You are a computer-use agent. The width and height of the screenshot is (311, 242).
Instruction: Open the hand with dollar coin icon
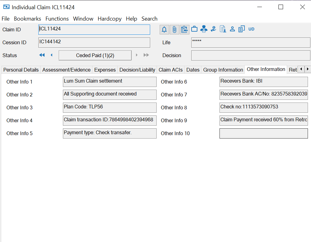tap(213, 29)
